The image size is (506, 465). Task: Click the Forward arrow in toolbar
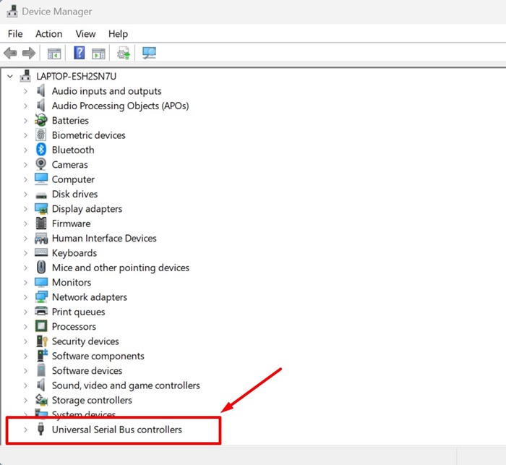(x=29, y=53)
